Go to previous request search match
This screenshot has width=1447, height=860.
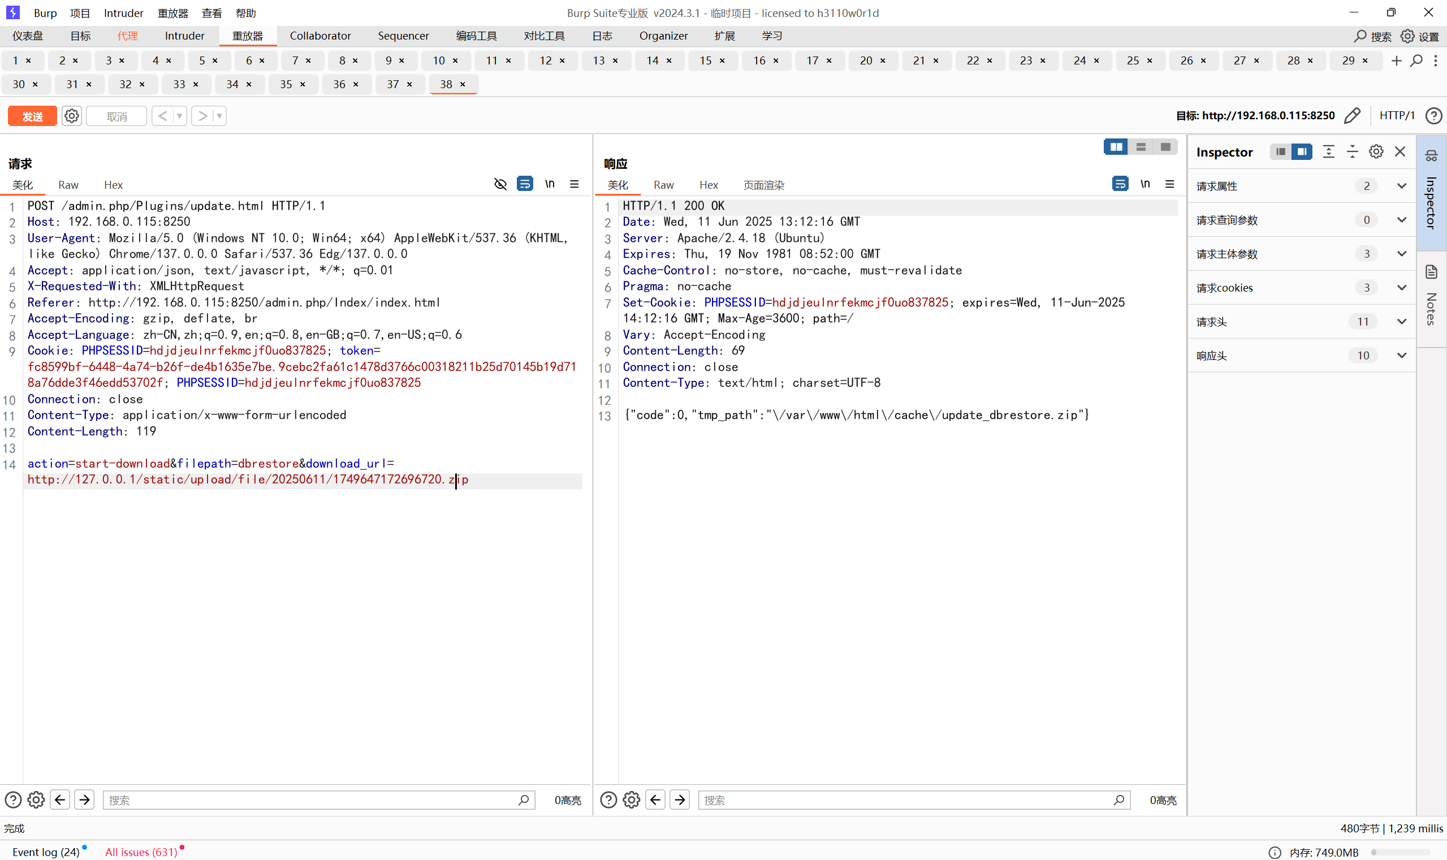point(60,800)
